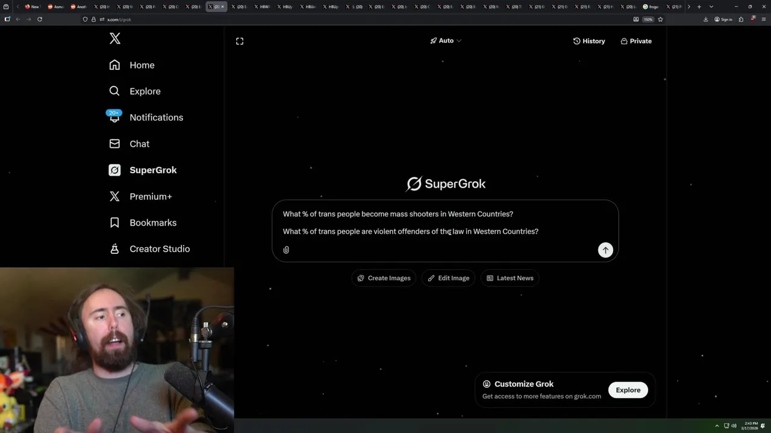
Task: Click the Notifications bell with 20+ badge
Action: click(x=114, y=117)
